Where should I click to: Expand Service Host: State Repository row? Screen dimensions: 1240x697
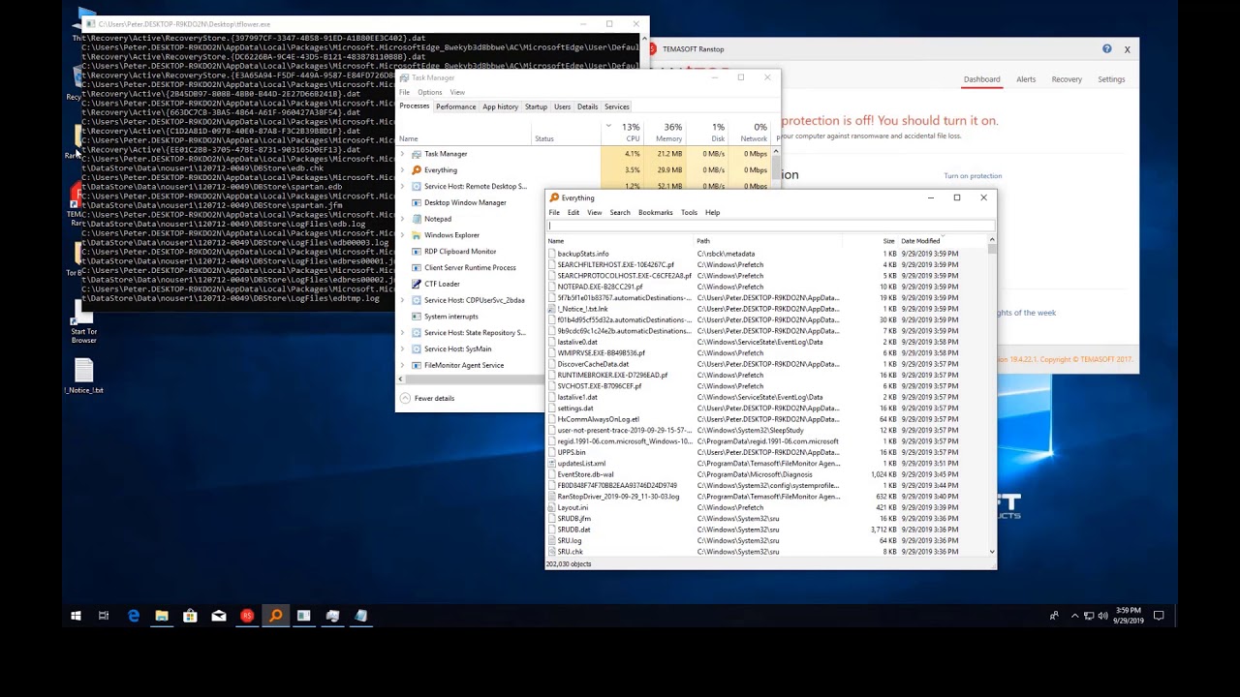pyautogui.click(x=403, y=332)
